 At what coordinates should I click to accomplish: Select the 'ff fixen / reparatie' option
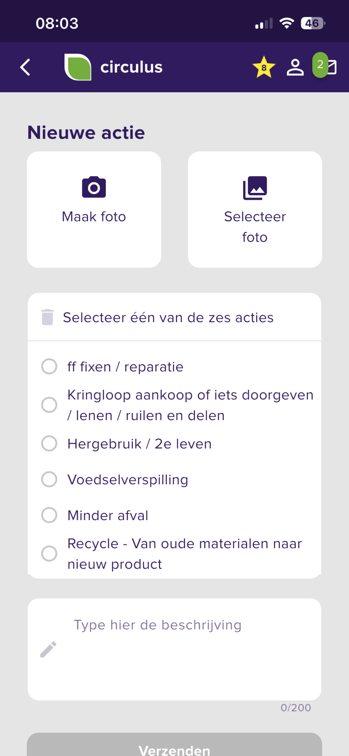click(x=49, y=366)
